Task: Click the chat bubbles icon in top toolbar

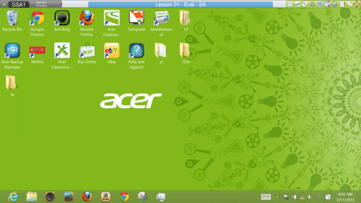Action: (x=349, y=4)
